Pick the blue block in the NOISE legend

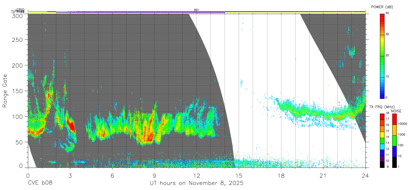pyautogui.click(x=394, y=151)
